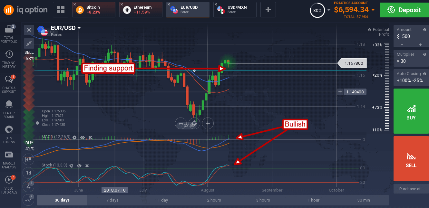429x208 pixels.
Task: Open MACD indicator settings gear
Action: pos(74,137)
